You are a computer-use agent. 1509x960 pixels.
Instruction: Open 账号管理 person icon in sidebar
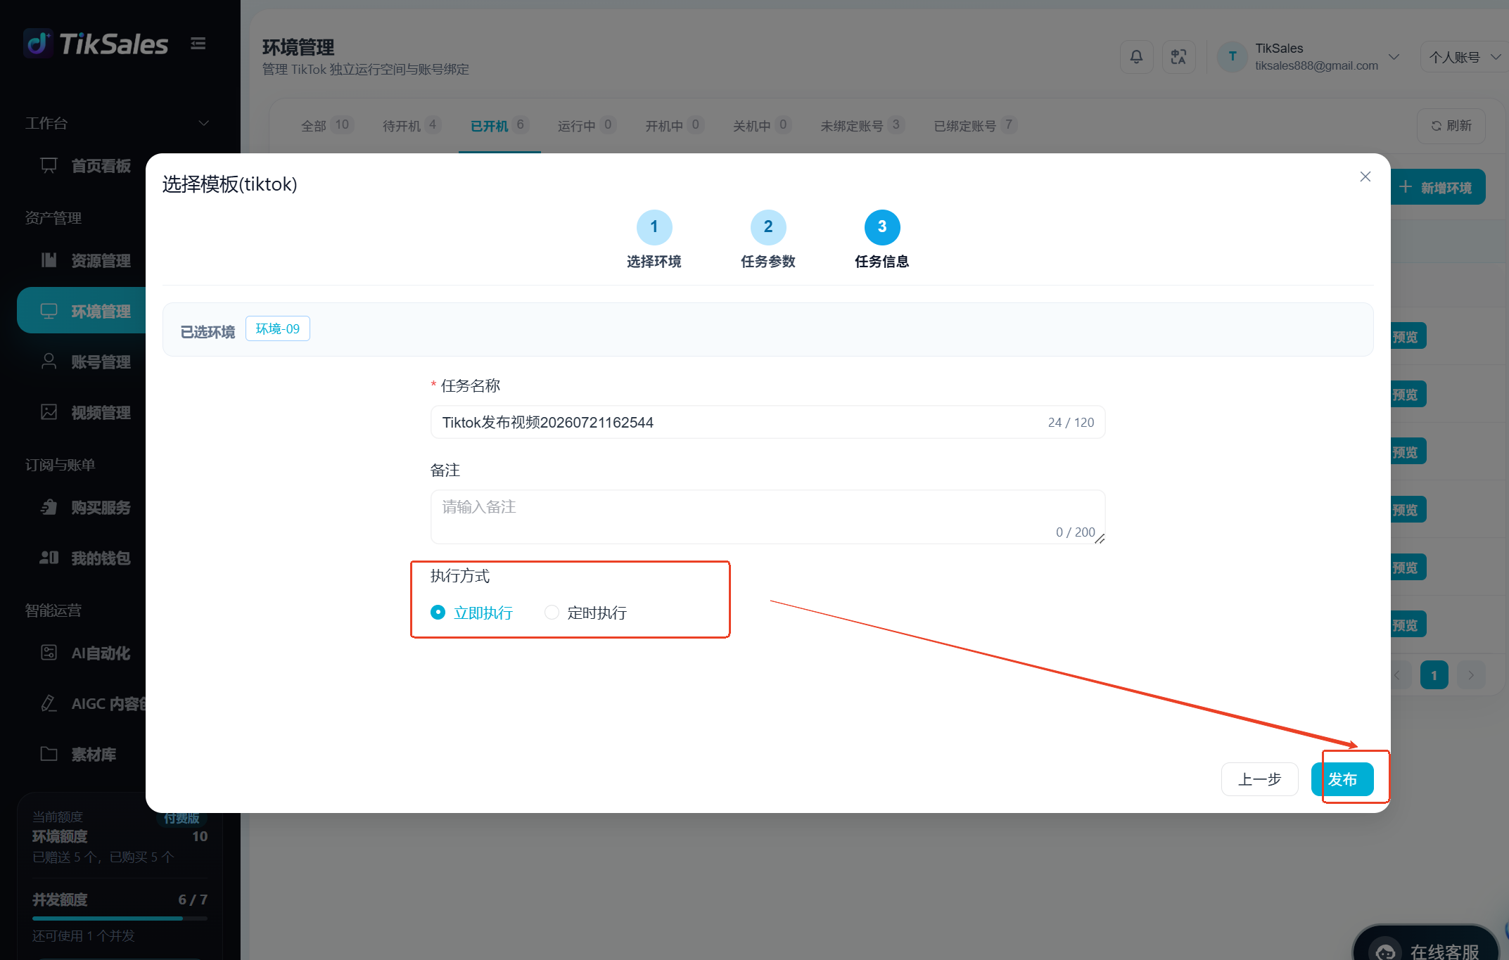(49, 361)
